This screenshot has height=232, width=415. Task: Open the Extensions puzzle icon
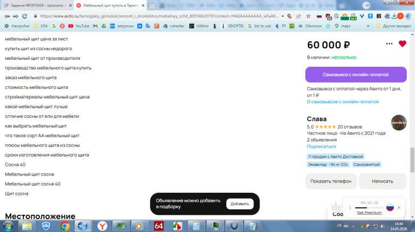click(387, 16)
